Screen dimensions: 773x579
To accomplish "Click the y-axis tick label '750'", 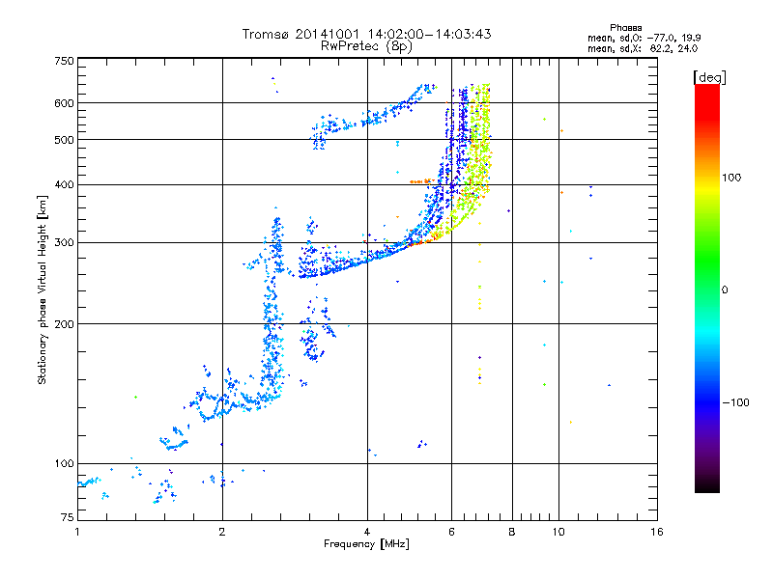I will point(64,61).
